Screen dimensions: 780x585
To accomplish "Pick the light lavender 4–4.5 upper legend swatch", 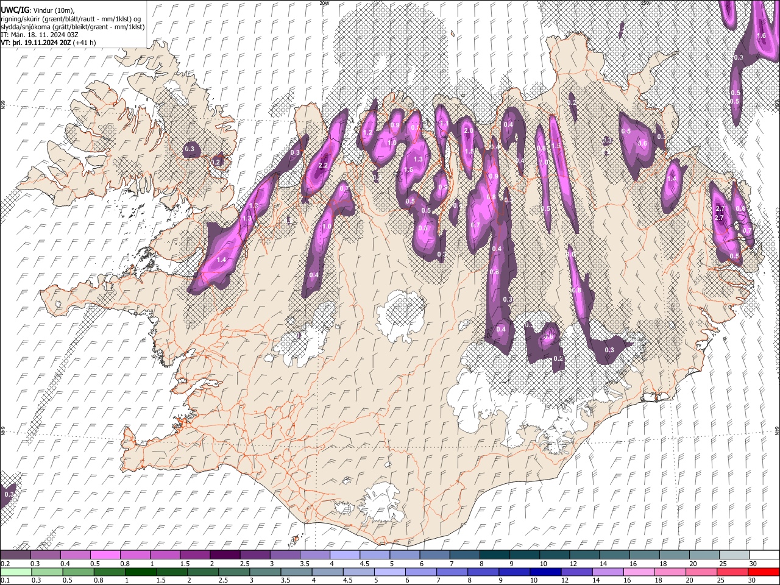I will [346, 555].
